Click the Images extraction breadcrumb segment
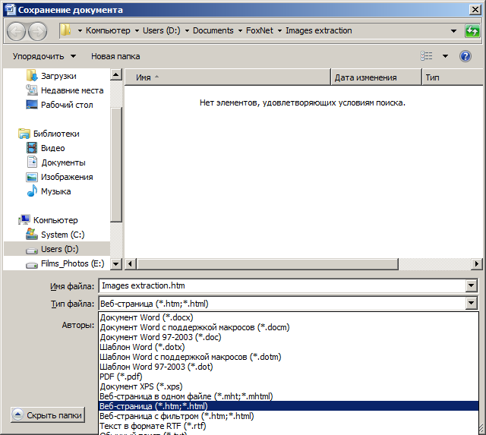The image size is (486, 435). (319, 30)
